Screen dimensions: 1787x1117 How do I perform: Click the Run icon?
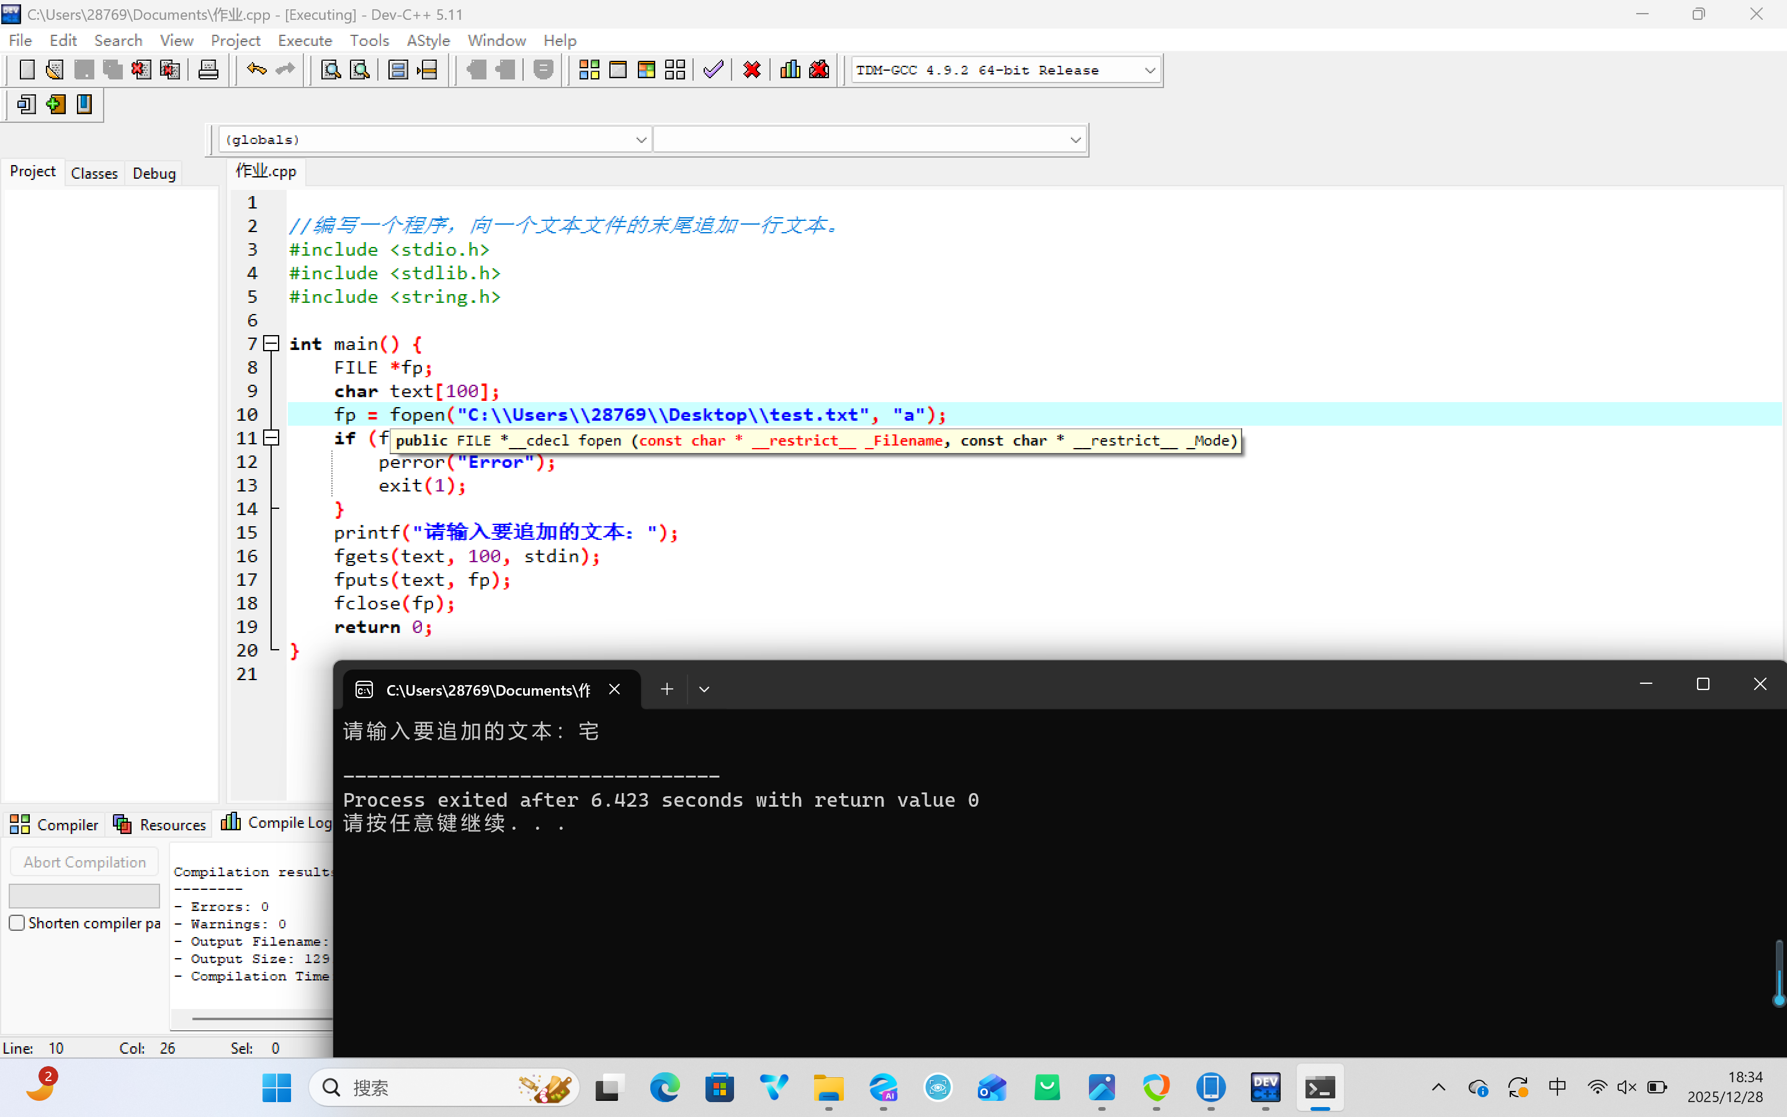coord(617,70)
